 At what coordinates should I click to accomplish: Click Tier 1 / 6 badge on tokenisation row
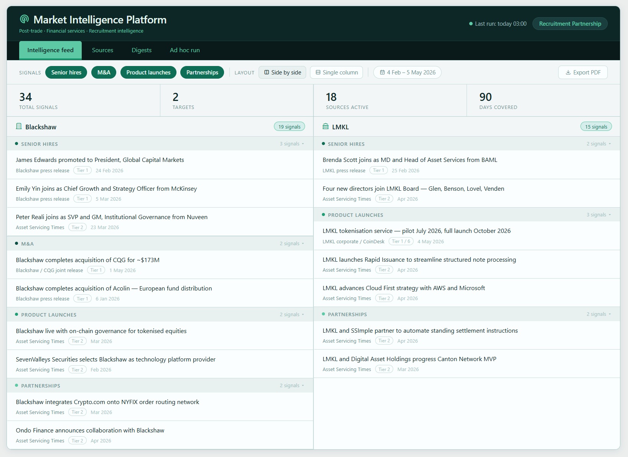[401, 241]
